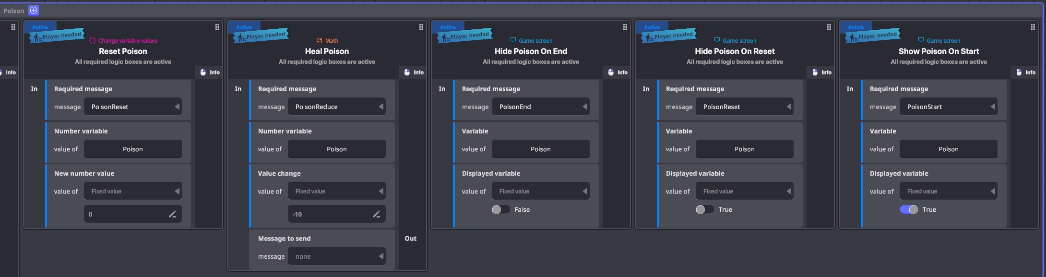This screenshot has width=1046, height=277.
Task: Click Active tab on Reset Poison box
Action: pyautogui.click(x=40, y=27)
